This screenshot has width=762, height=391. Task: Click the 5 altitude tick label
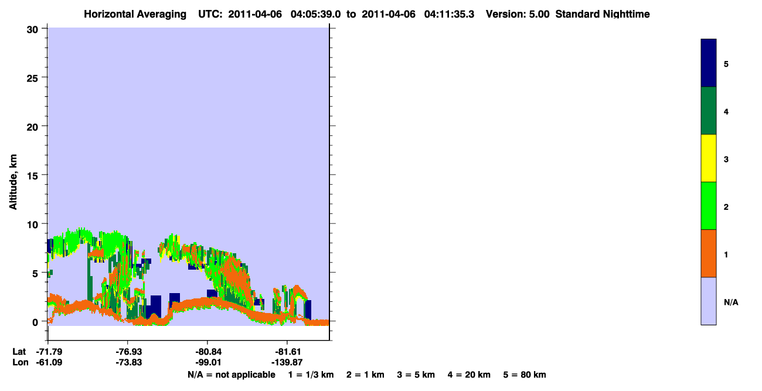coord(36,273)
